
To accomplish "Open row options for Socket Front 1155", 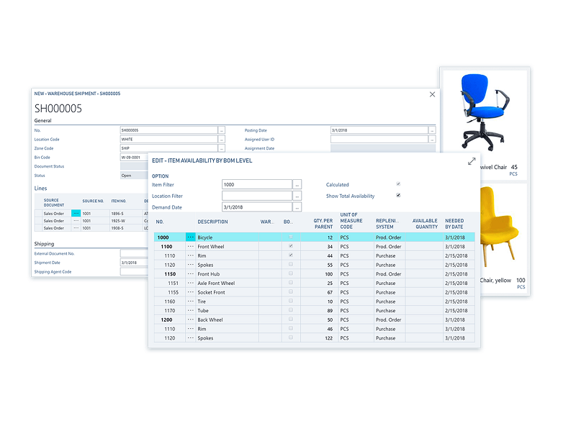I will (190, 292).
